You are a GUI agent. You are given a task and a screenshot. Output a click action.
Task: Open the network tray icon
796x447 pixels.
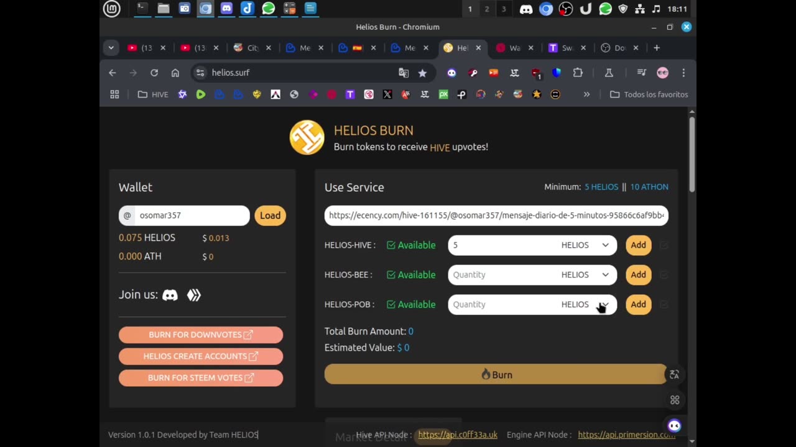(639, 9)
